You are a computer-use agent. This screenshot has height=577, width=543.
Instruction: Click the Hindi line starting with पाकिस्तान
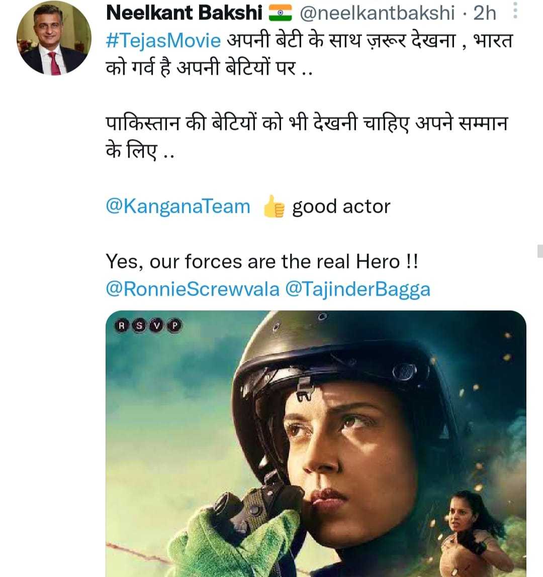307,124
